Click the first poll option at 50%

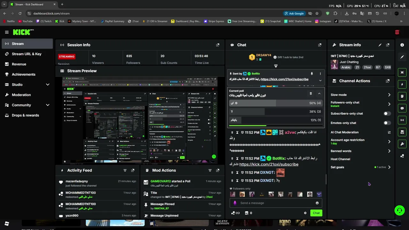point(275,103)
